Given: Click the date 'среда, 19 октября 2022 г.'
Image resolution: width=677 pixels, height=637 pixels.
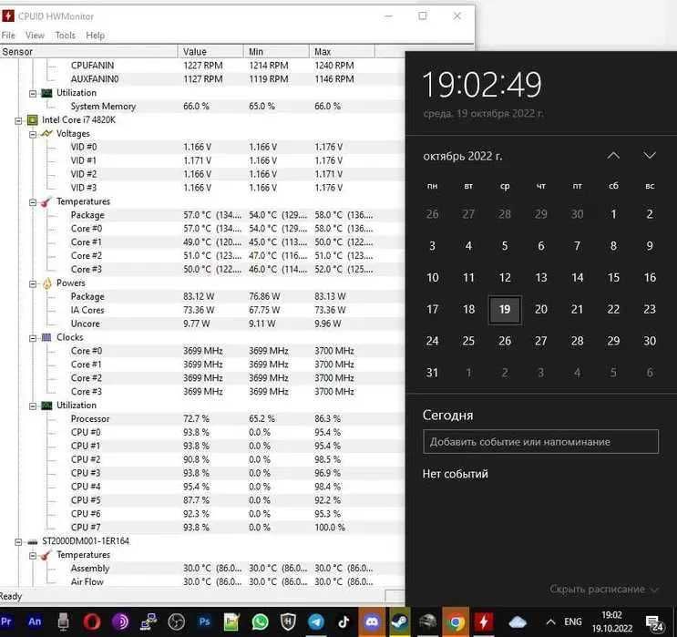Looking at the screenshot, I should (x=483, y=114).
